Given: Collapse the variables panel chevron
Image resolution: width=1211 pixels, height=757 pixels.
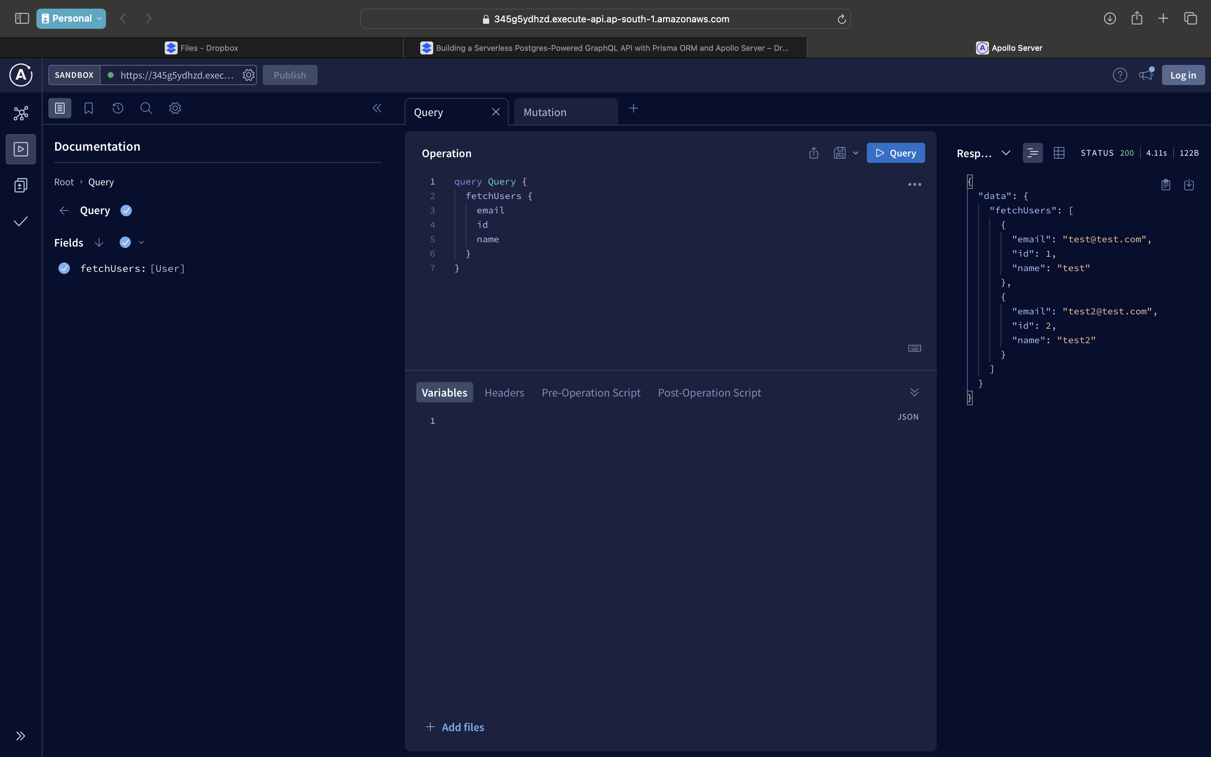Looking at the screenshot, I should (914, 392).
